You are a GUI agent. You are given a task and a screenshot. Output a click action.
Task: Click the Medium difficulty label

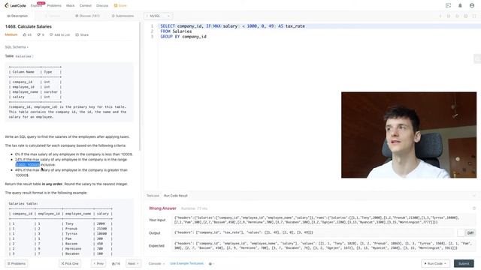(11, 35)
